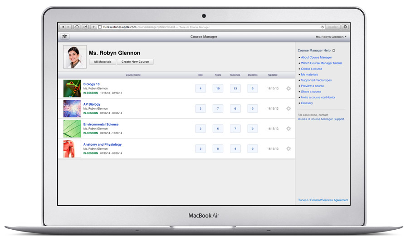Click the Create New Course button
The image size is (416, 241).
click(x=135, y=62)
